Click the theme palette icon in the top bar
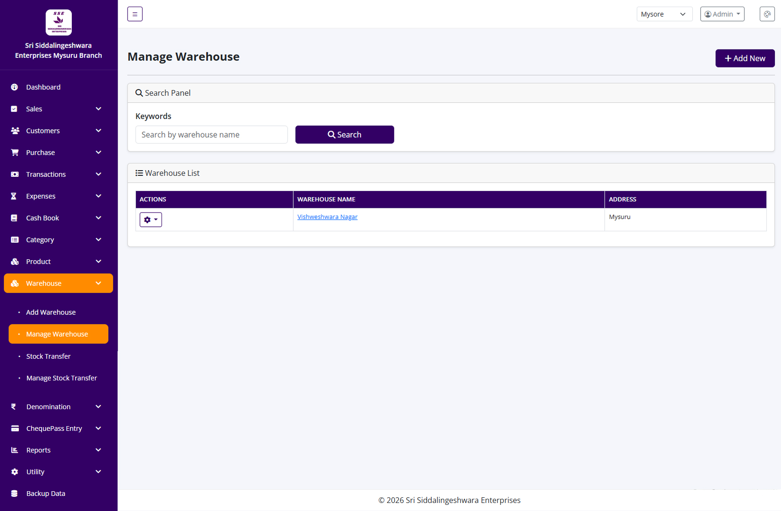 (x=767, y=14)
